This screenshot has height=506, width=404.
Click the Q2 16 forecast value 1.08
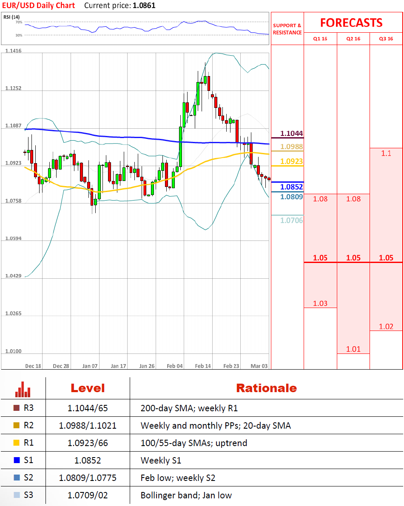[353, 199]
